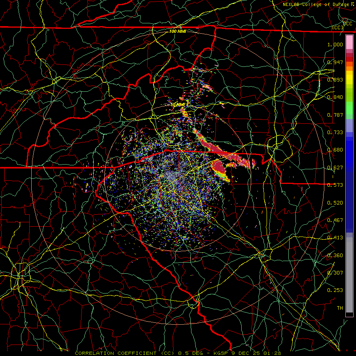Click the 0.573 scale value
The width and height of the screenshot is (356, 356).
point(335,185)
